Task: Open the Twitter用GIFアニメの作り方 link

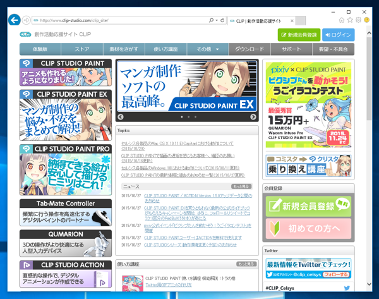Action: coord(169,285)
